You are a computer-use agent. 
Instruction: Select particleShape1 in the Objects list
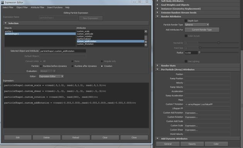(x=40, y=34)
